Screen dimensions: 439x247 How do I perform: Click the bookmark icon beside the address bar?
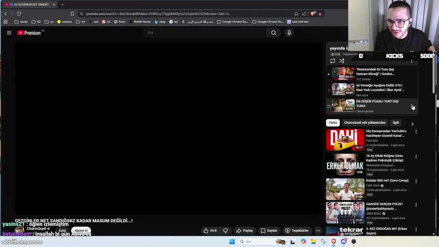point(72,14)
